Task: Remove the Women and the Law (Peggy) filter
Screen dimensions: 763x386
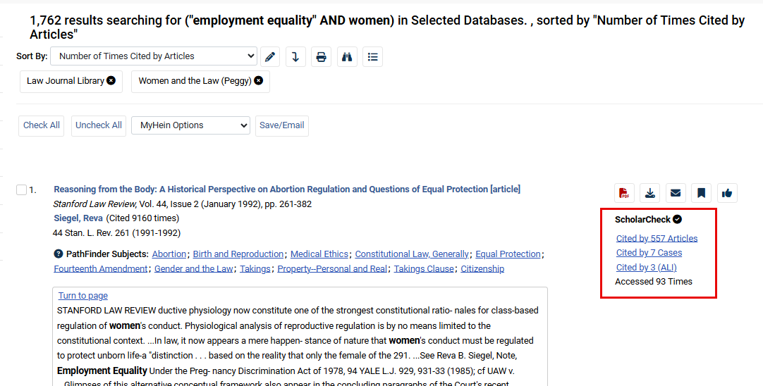Action: [258, 81]
